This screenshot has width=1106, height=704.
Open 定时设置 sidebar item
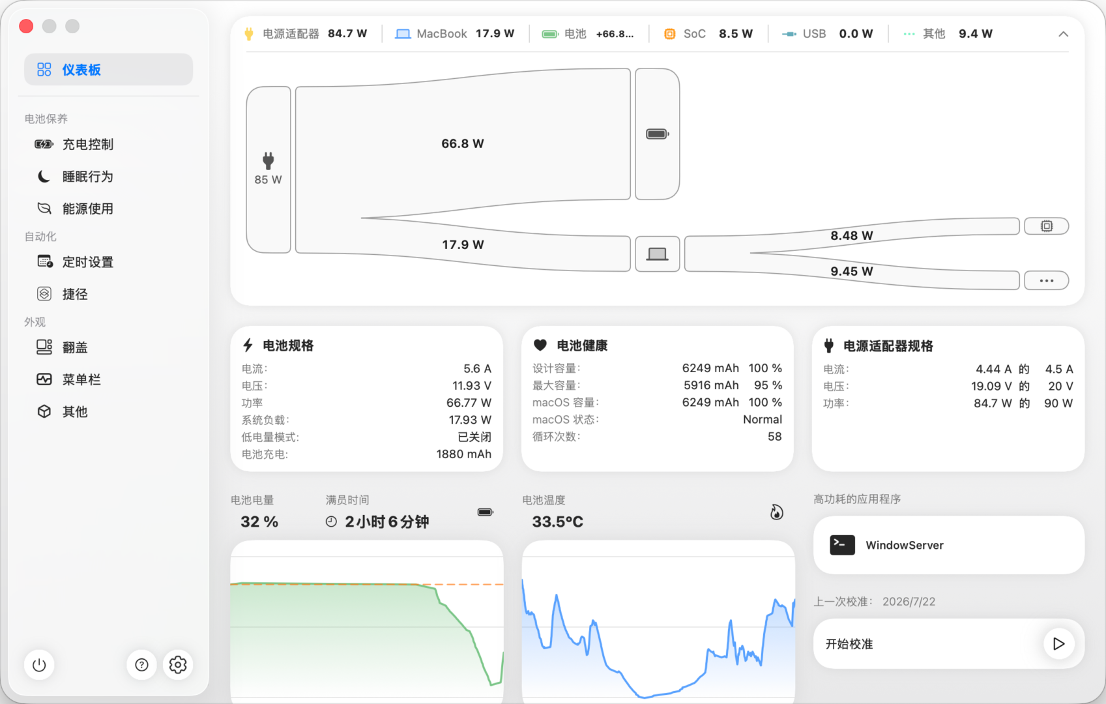point(108,262)
